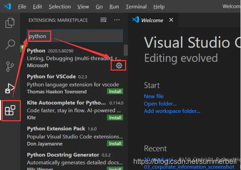The height and width of the screenshot is (170, 241).
Task: Open recent 03_corporate_information_screenshot
Action: [189, 167]
